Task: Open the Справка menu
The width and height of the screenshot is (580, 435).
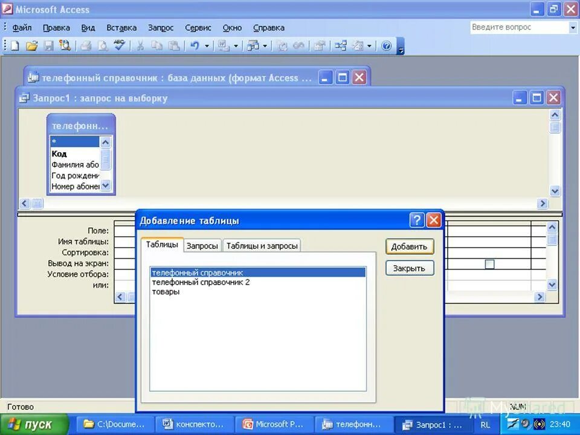Action: coord(268,28)
